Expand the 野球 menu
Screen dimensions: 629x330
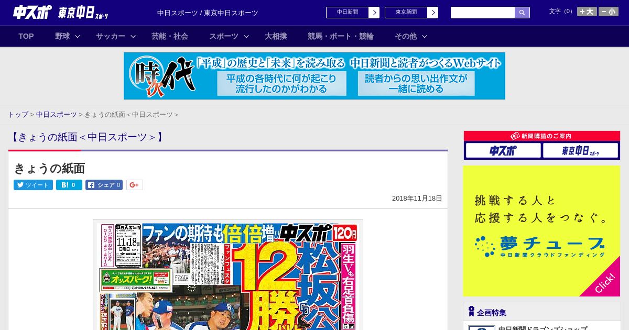[x=68, y=36]
